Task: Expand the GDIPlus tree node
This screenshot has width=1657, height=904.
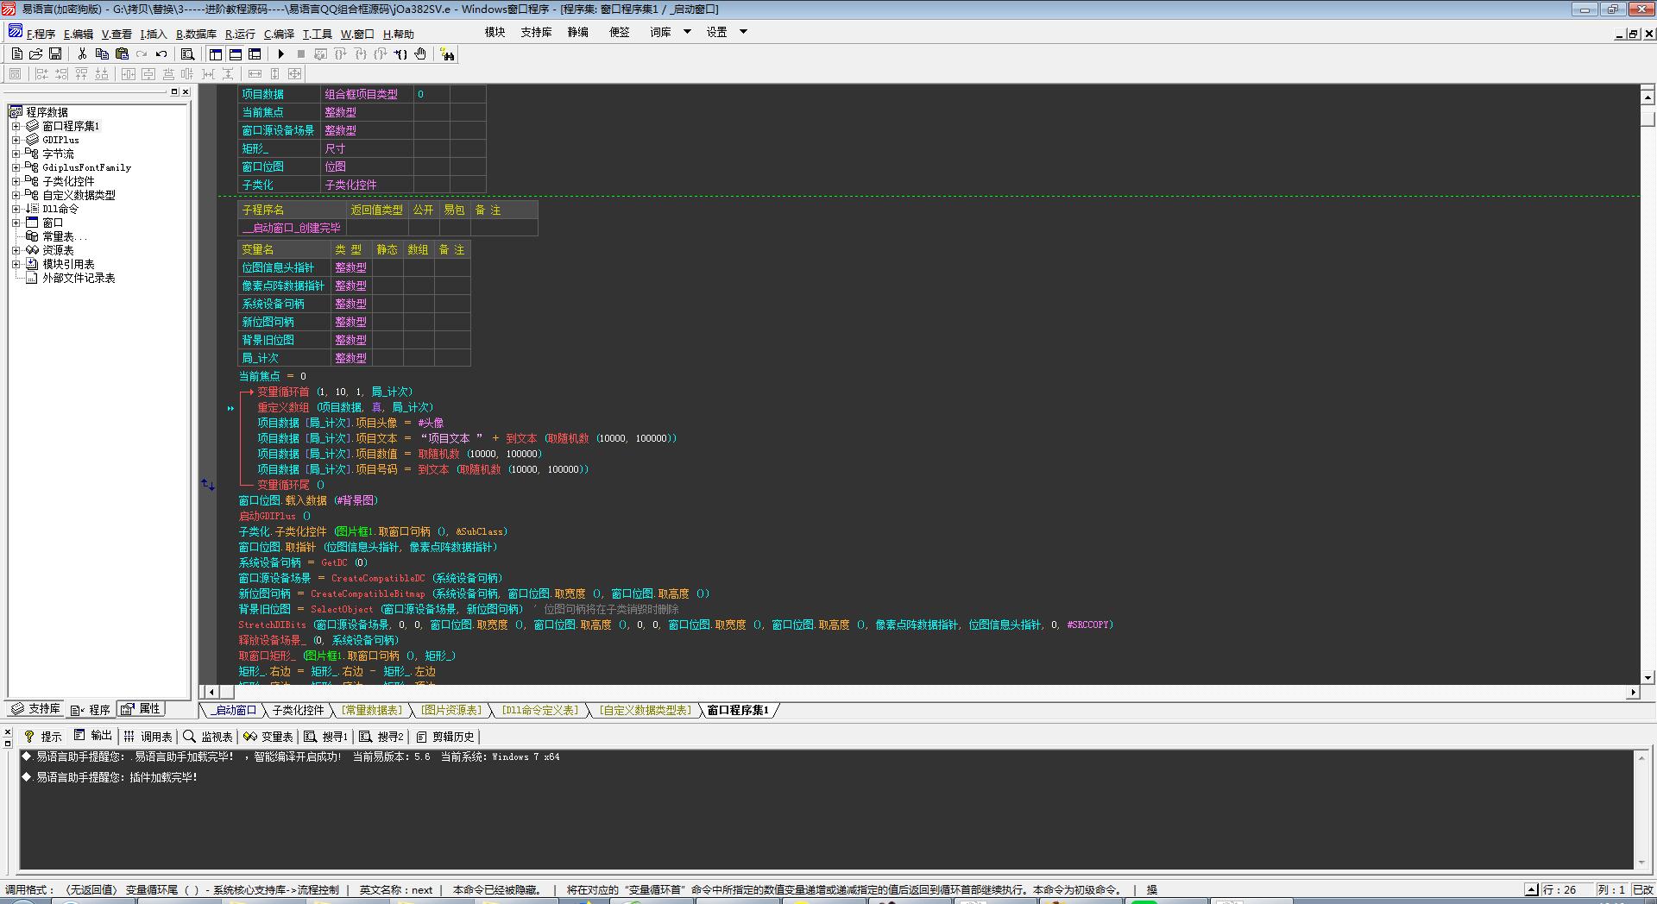Action: [x=16, y=140]
